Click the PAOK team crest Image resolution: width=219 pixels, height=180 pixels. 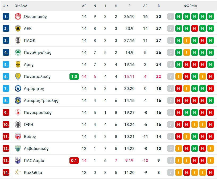point(18,41)
